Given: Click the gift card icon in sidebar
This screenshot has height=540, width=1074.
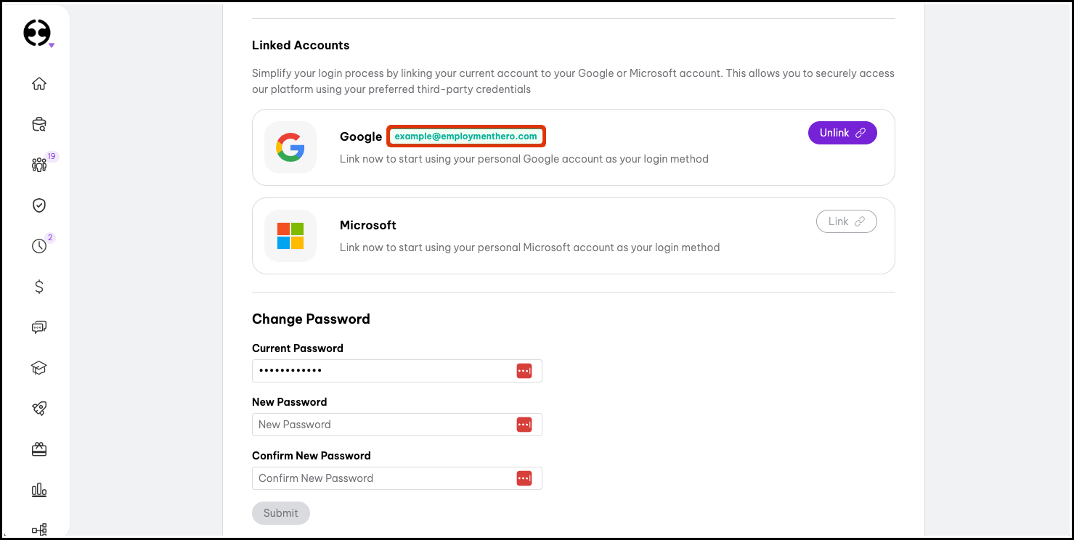Looking at the screenshot, I should pyautogui.click(x=39, y=450).
